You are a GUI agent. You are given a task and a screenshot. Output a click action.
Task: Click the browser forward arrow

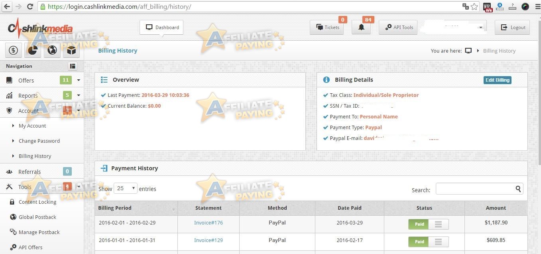coord(18,6)
